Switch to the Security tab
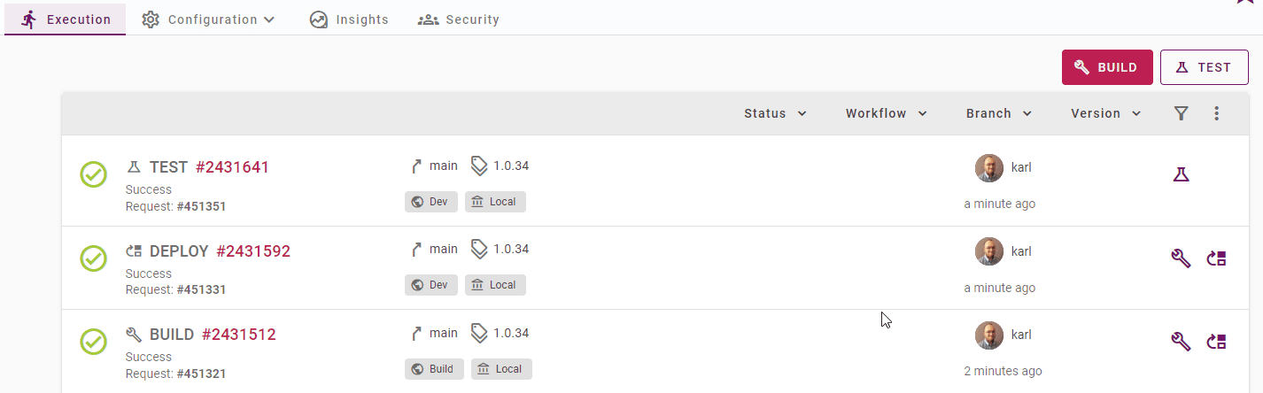The image size is (1263, 393). coord(458,19)
